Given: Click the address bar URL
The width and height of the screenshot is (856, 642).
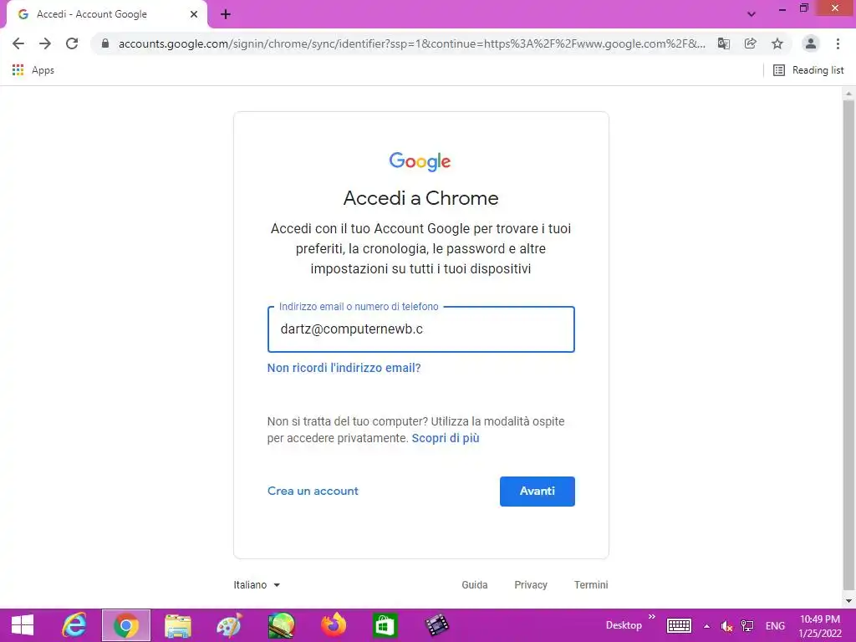Looking at the screenshot, I should coord(411,43).
